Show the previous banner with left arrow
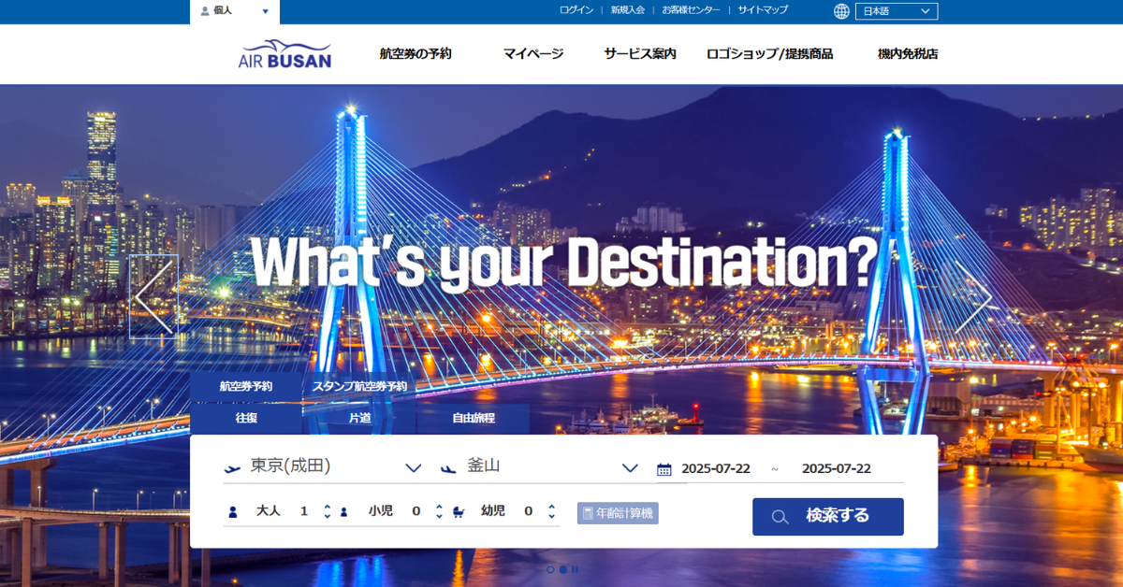Image resolution: width=1123 pixels, height=587 pixels. click(x=153, y=296)
